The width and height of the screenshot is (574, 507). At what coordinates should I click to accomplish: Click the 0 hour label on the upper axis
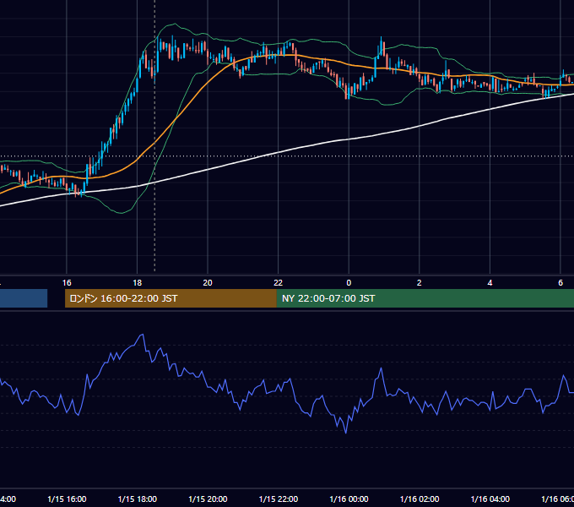click(349, 283)
